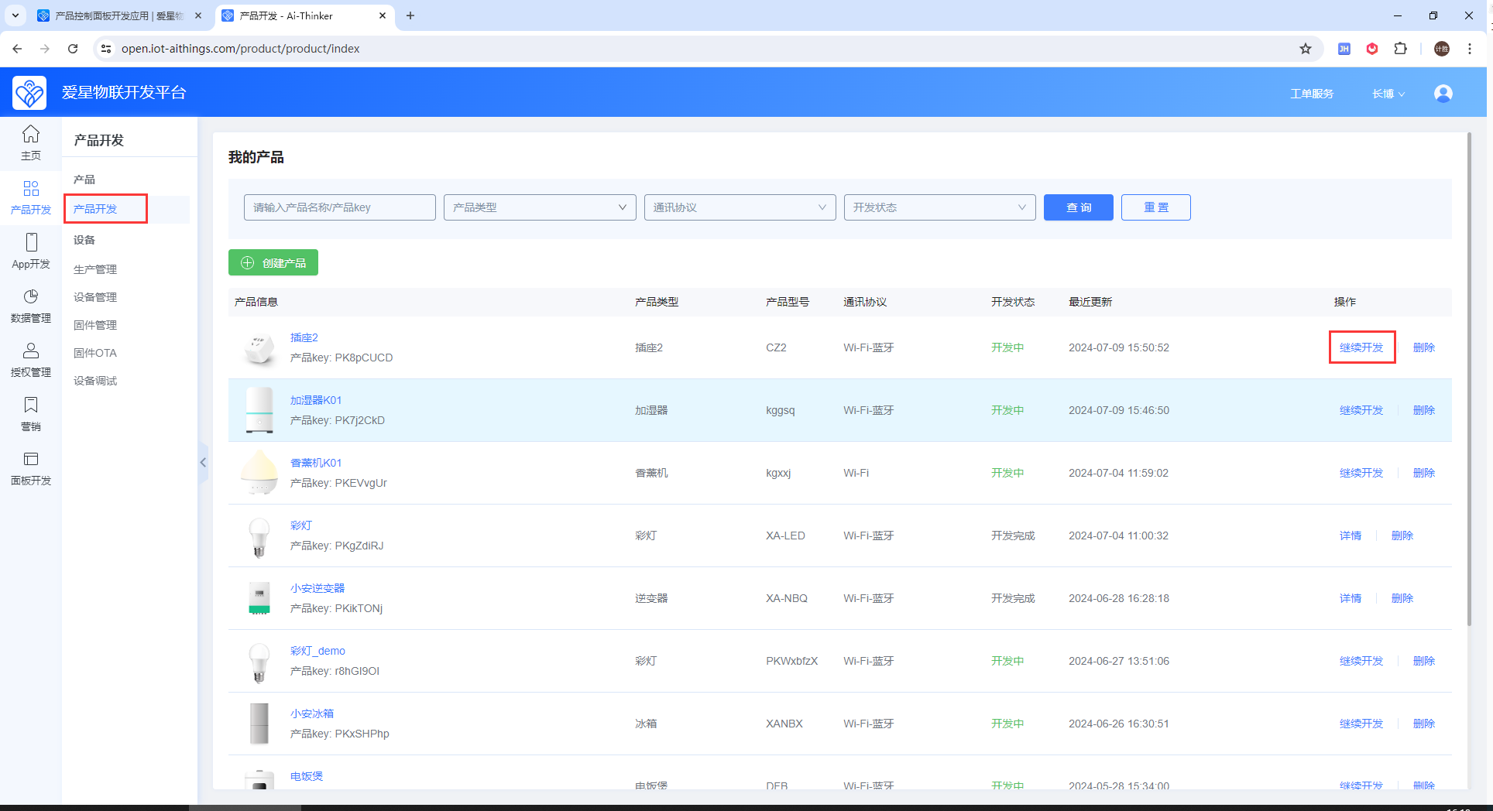The width and height of the screenshot is (1493, 811).
Task: Go back with the browser back arrow
Action: (x=17, y=49)
